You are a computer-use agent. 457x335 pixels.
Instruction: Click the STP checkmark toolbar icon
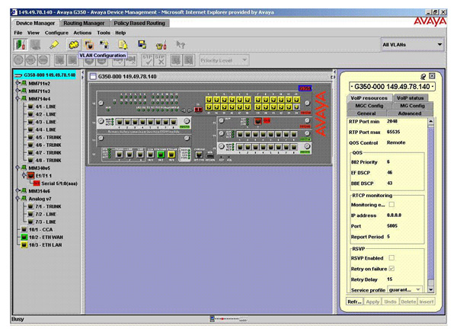click(147, 60)
